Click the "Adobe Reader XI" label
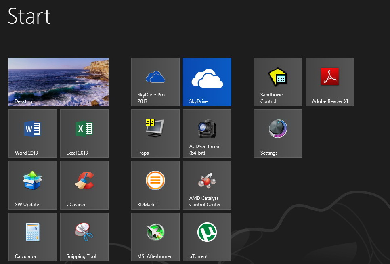390x264 pixels. click(330, 101)
